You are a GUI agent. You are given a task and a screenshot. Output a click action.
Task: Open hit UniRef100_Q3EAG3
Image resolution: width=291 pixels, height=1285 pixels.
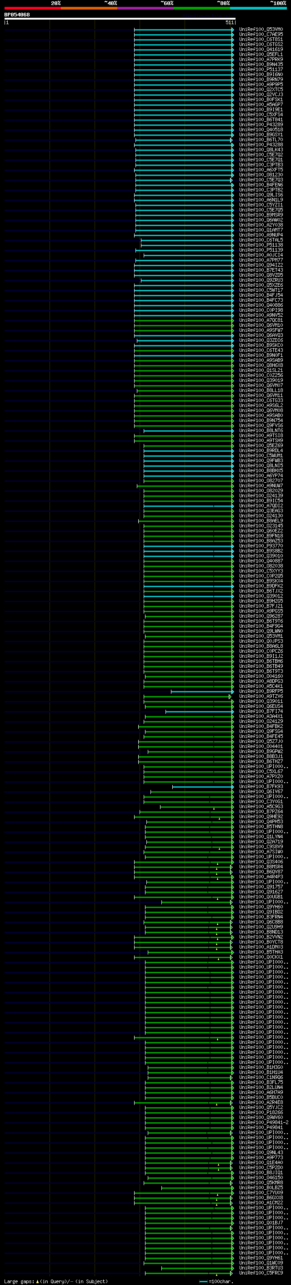point(261,511)
